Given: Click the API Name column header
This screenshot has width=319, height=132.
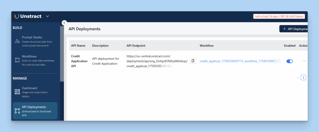Looking at the screenshot, I should coord(78,46).
